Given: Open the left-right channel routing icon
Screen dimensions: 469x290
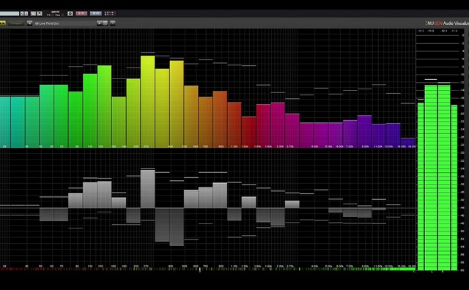Looking at the screenshot, I should 110,13.
